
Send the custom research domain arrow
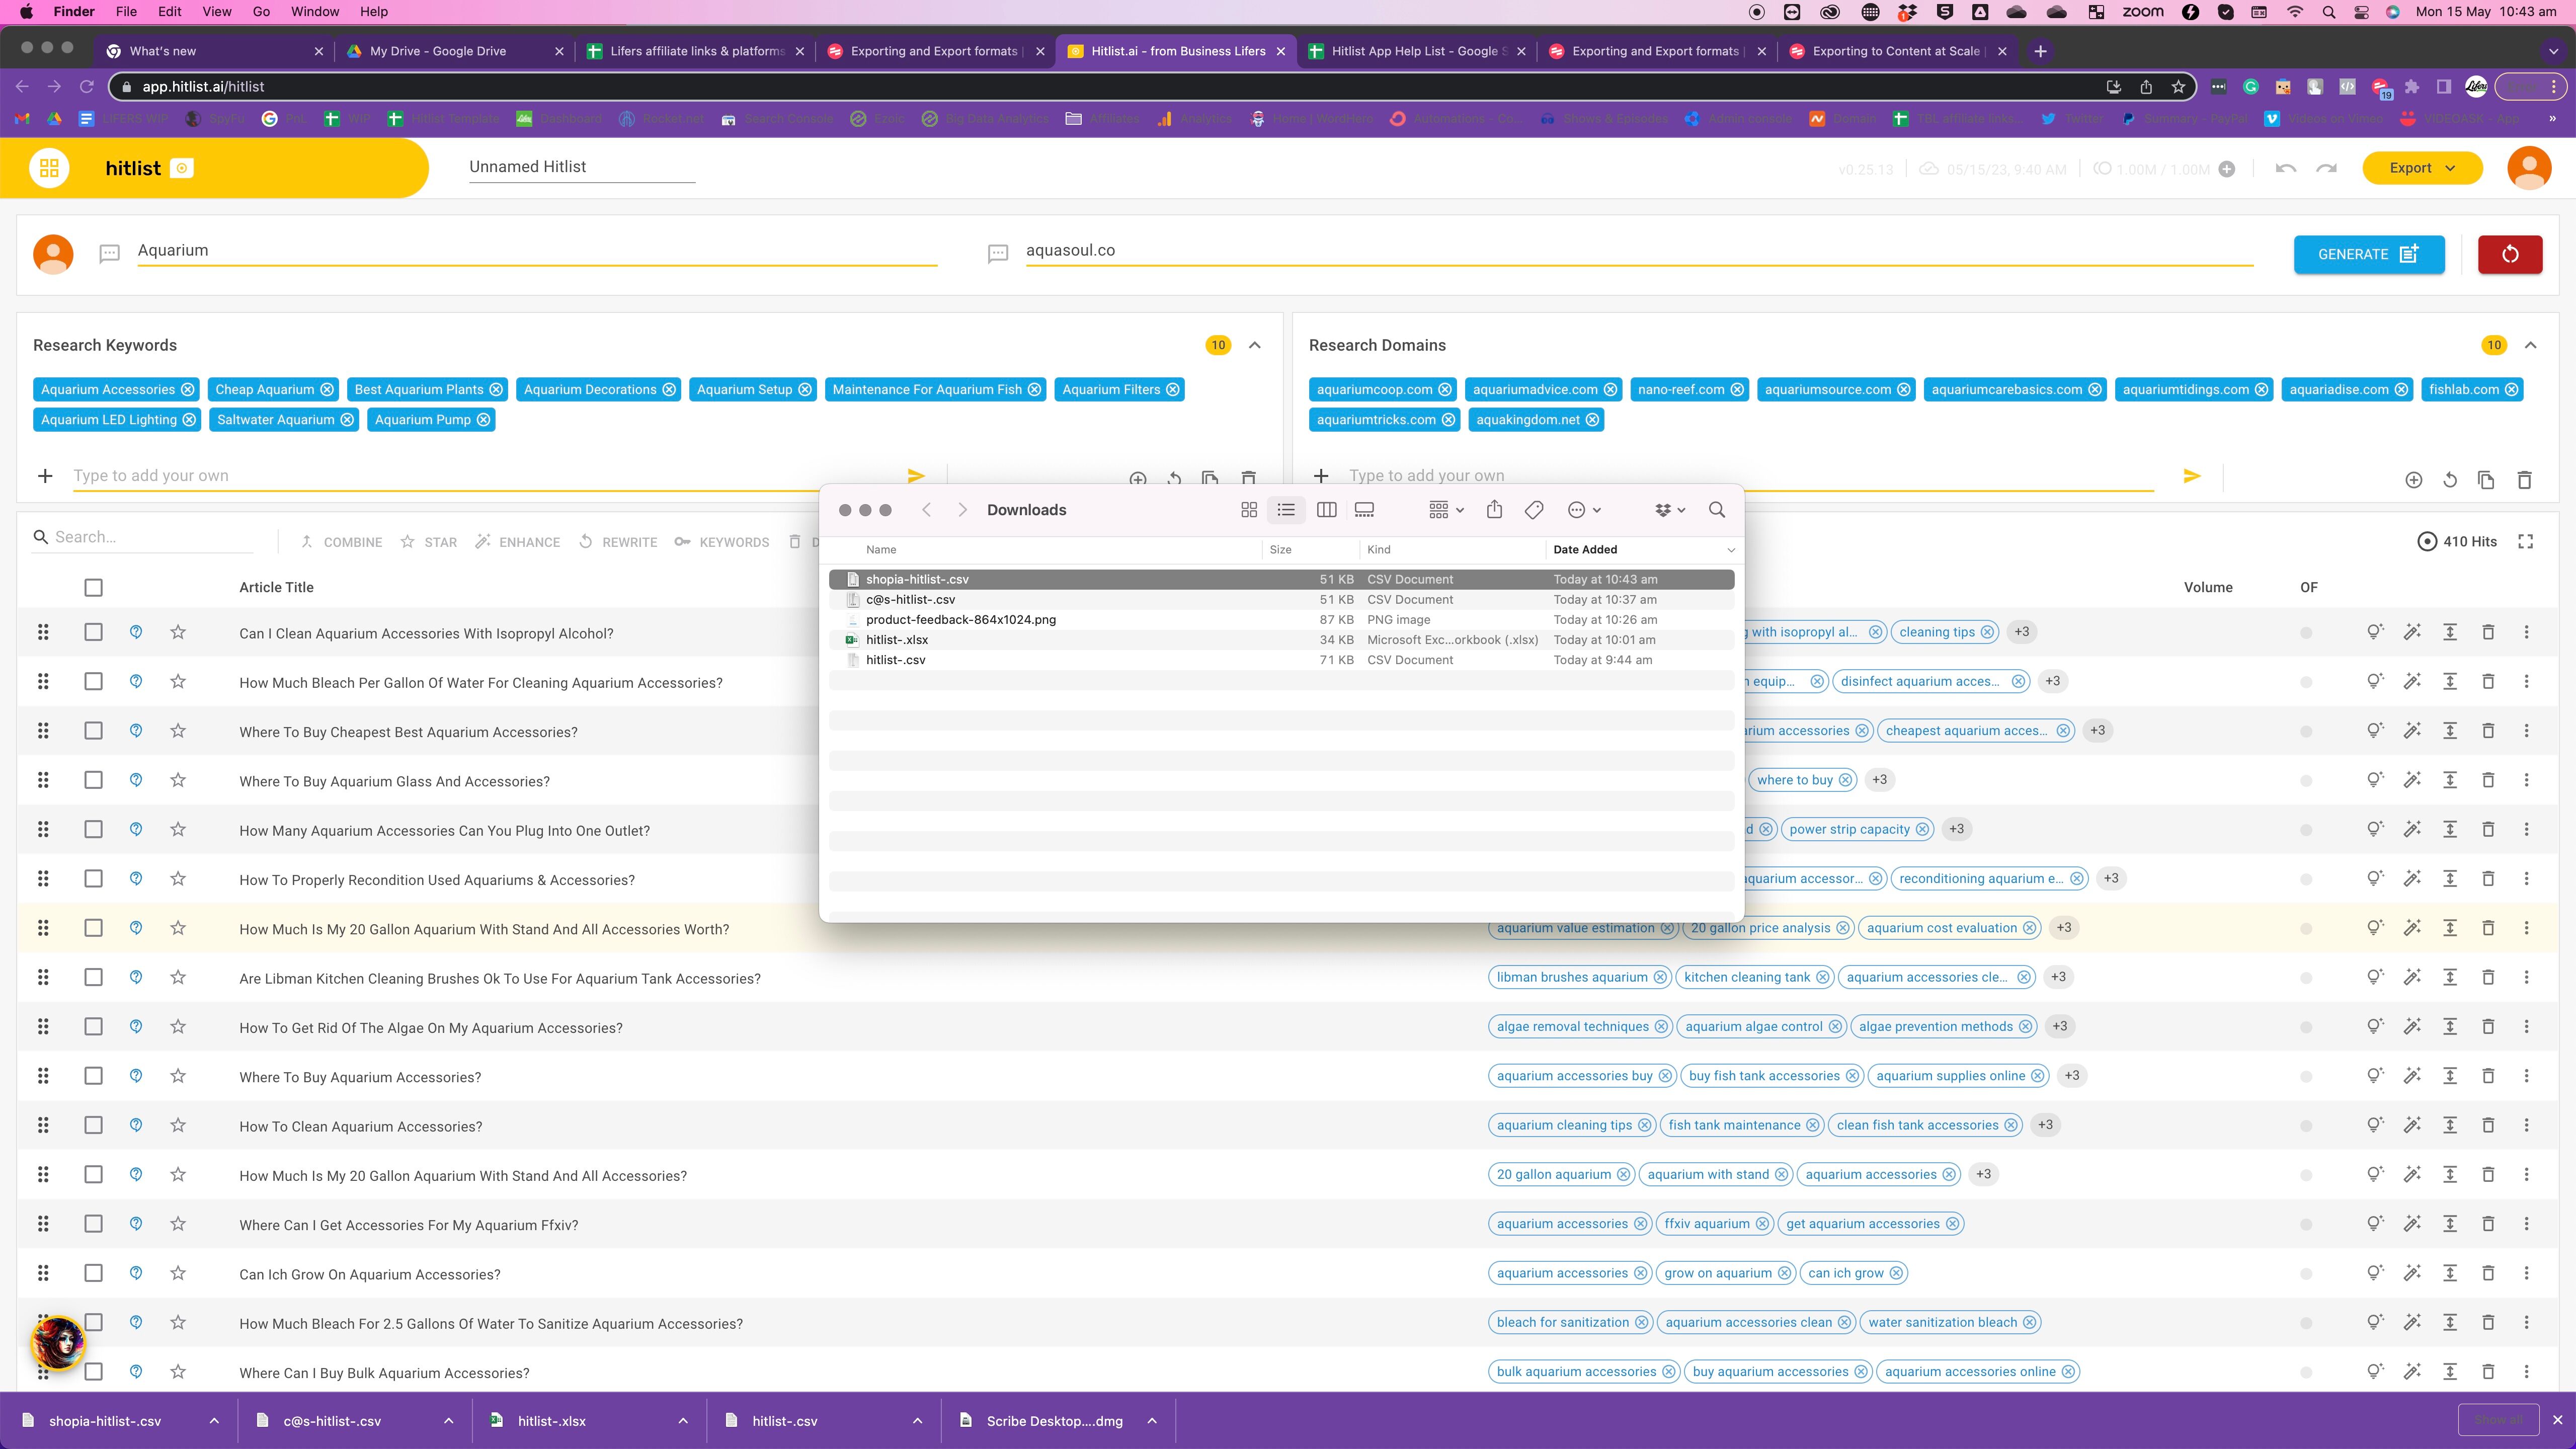[x=2192, y=476]
